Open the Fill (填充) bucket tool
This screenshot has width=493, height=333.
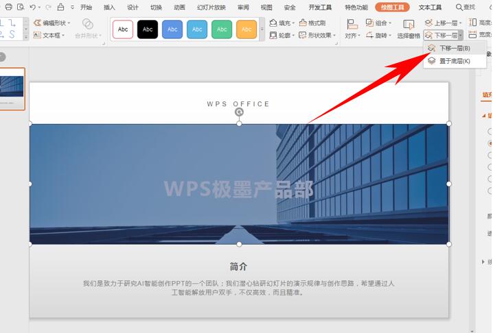coord(273,23)
